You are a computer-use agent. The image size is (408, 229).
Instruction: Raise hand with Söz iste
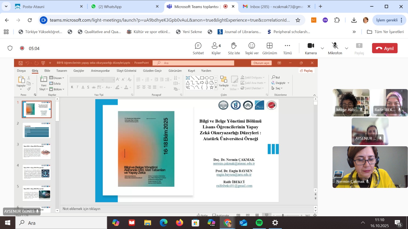234,48
